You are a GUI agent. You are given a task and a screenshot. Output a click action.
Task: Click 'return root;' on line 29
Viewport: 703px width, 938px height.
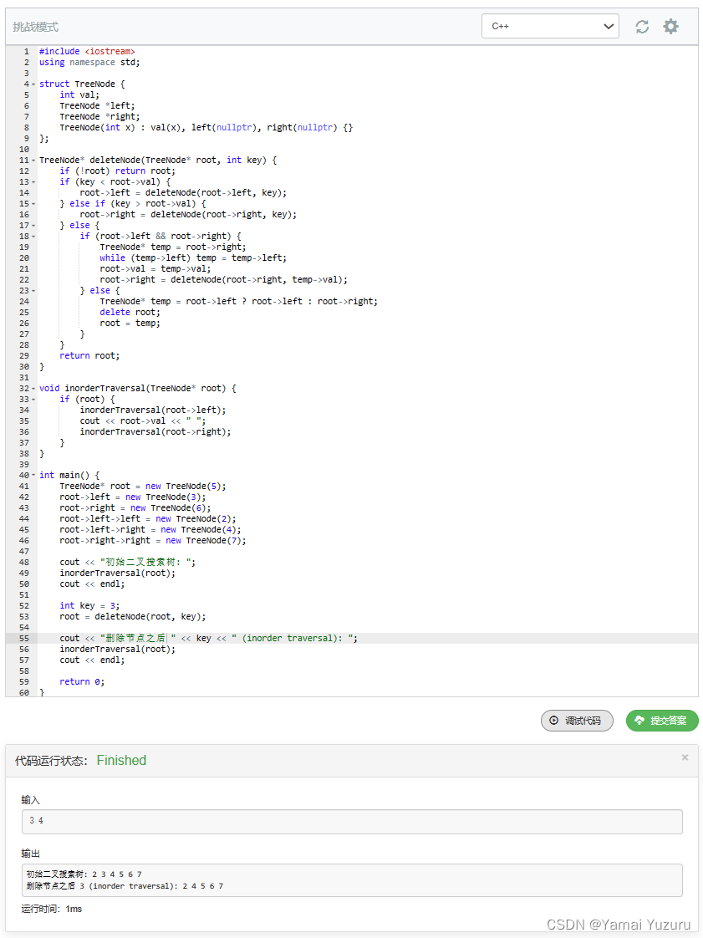[x=89, y=355]
